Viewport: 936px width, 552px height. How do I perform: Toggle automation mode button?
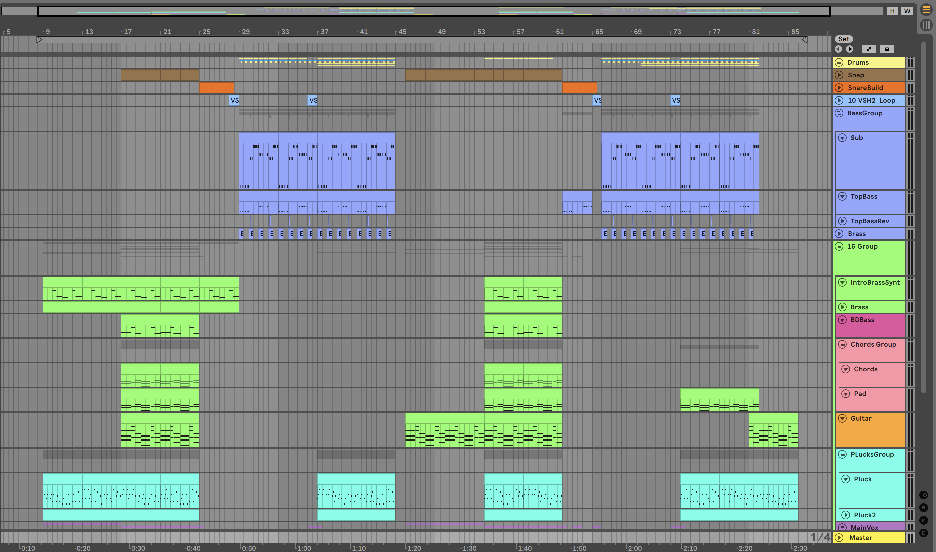(869, 49)
